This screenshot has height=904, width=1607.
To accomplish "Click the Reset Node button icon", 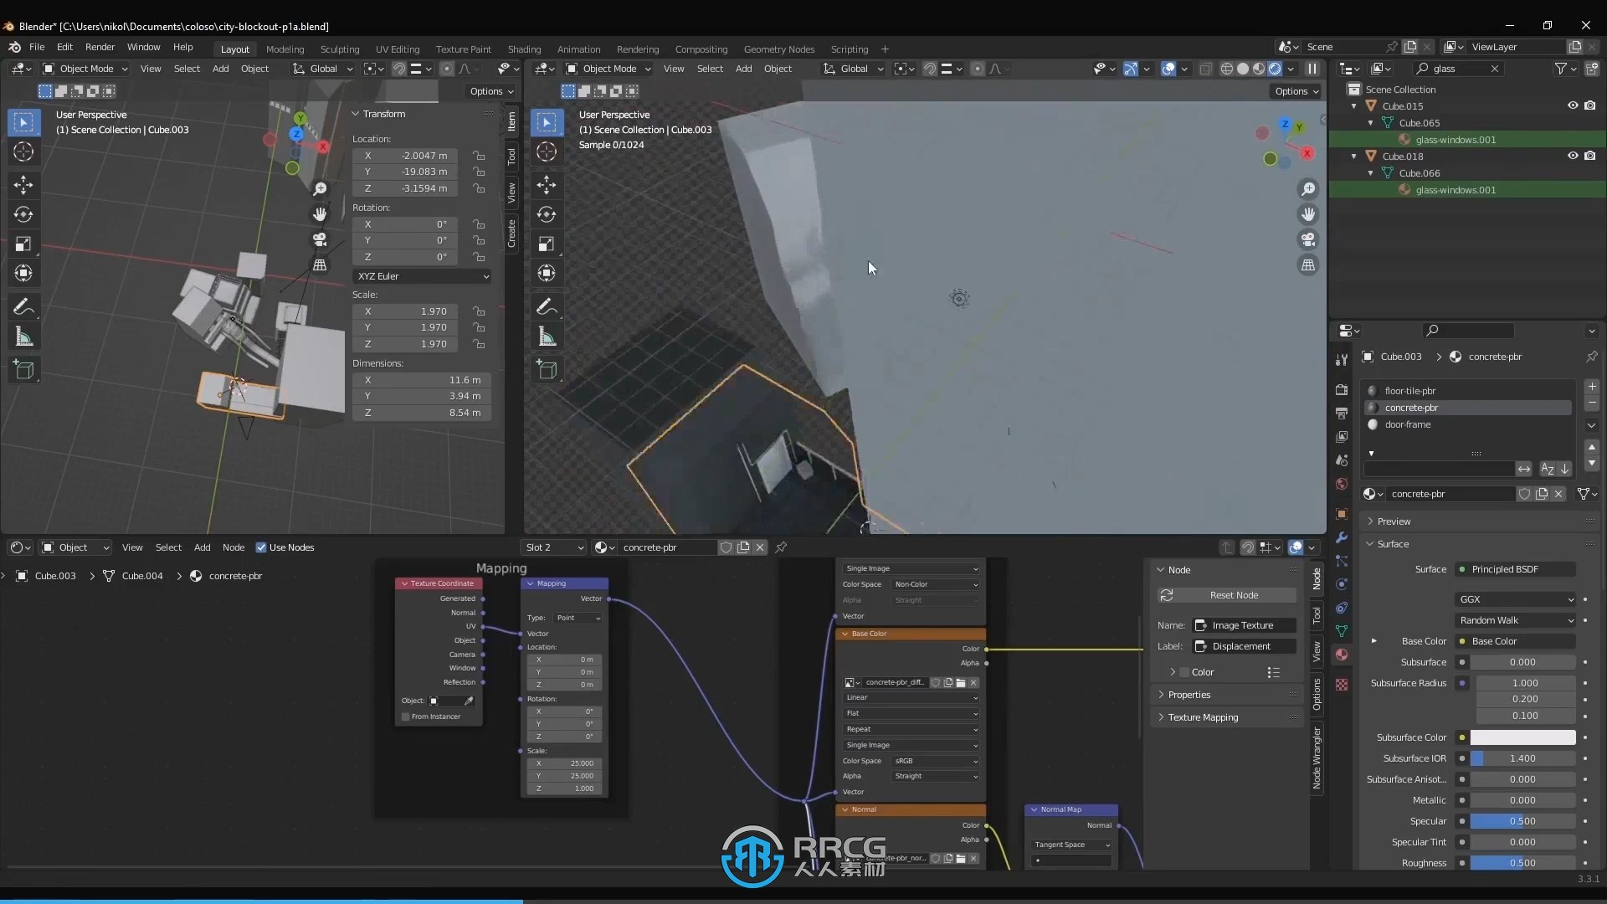I will (x=1168, y=595).
